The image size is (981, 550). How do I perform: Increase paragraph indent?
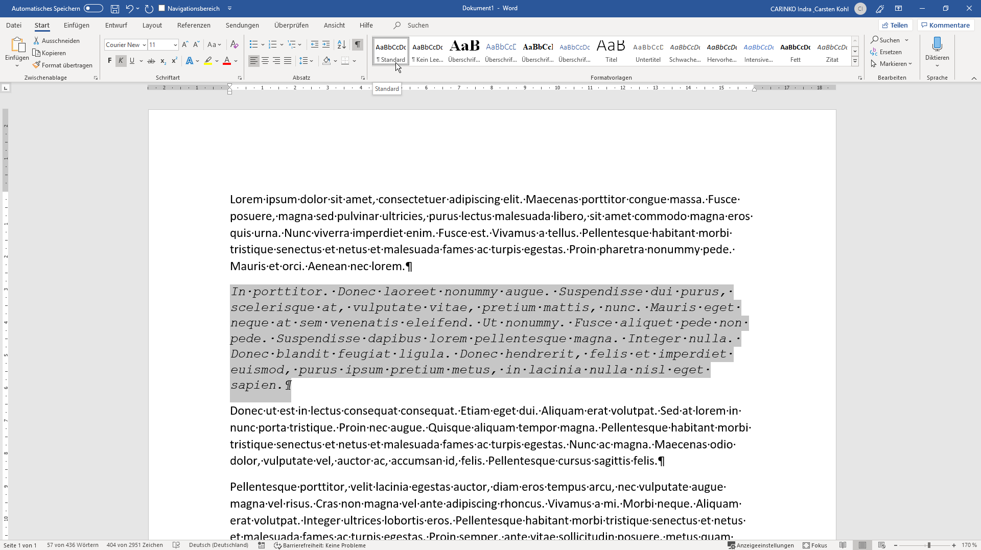pos(326,44)
